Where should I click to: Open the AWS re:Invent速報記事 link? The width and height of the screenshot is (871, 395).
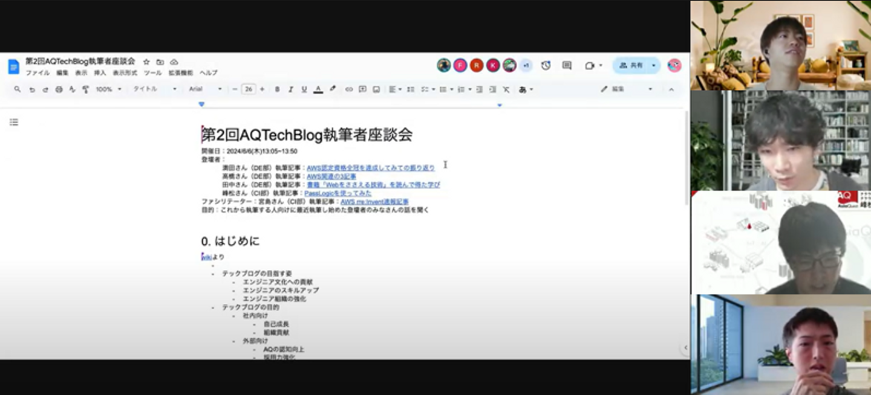(x=374, y=202)
